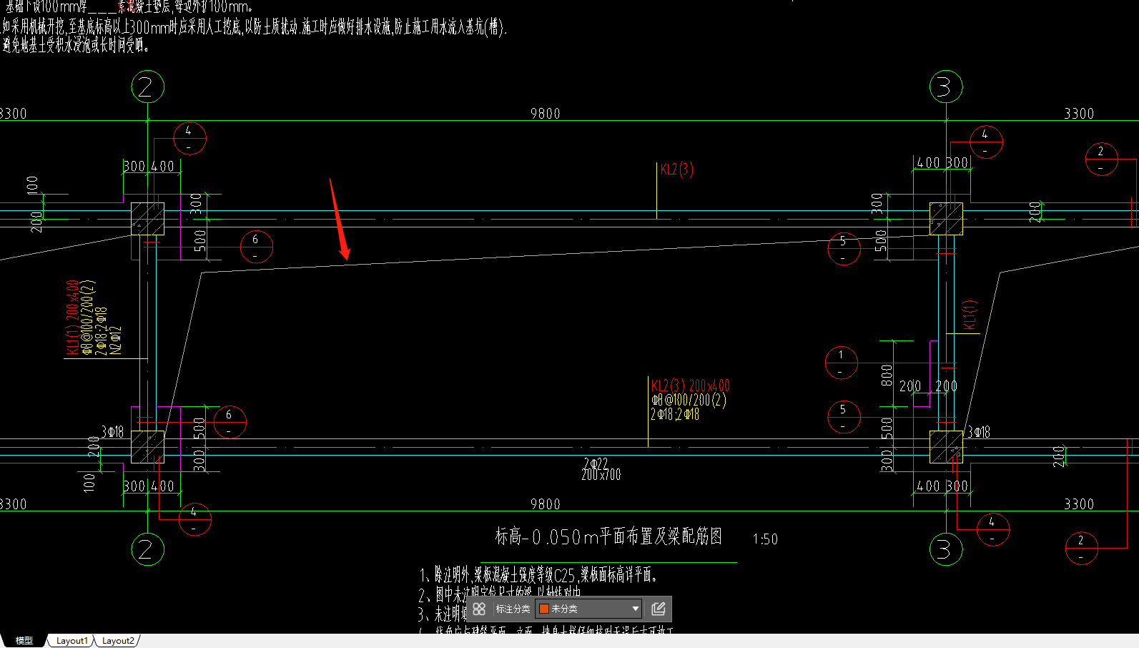1139x648 pixels.
Task: Click the 3Φ18 text beside the lower-right column
Action: 979,432
